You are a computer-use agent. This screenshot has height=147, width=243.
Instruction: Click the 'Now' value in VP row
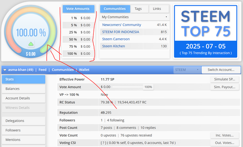104,95
